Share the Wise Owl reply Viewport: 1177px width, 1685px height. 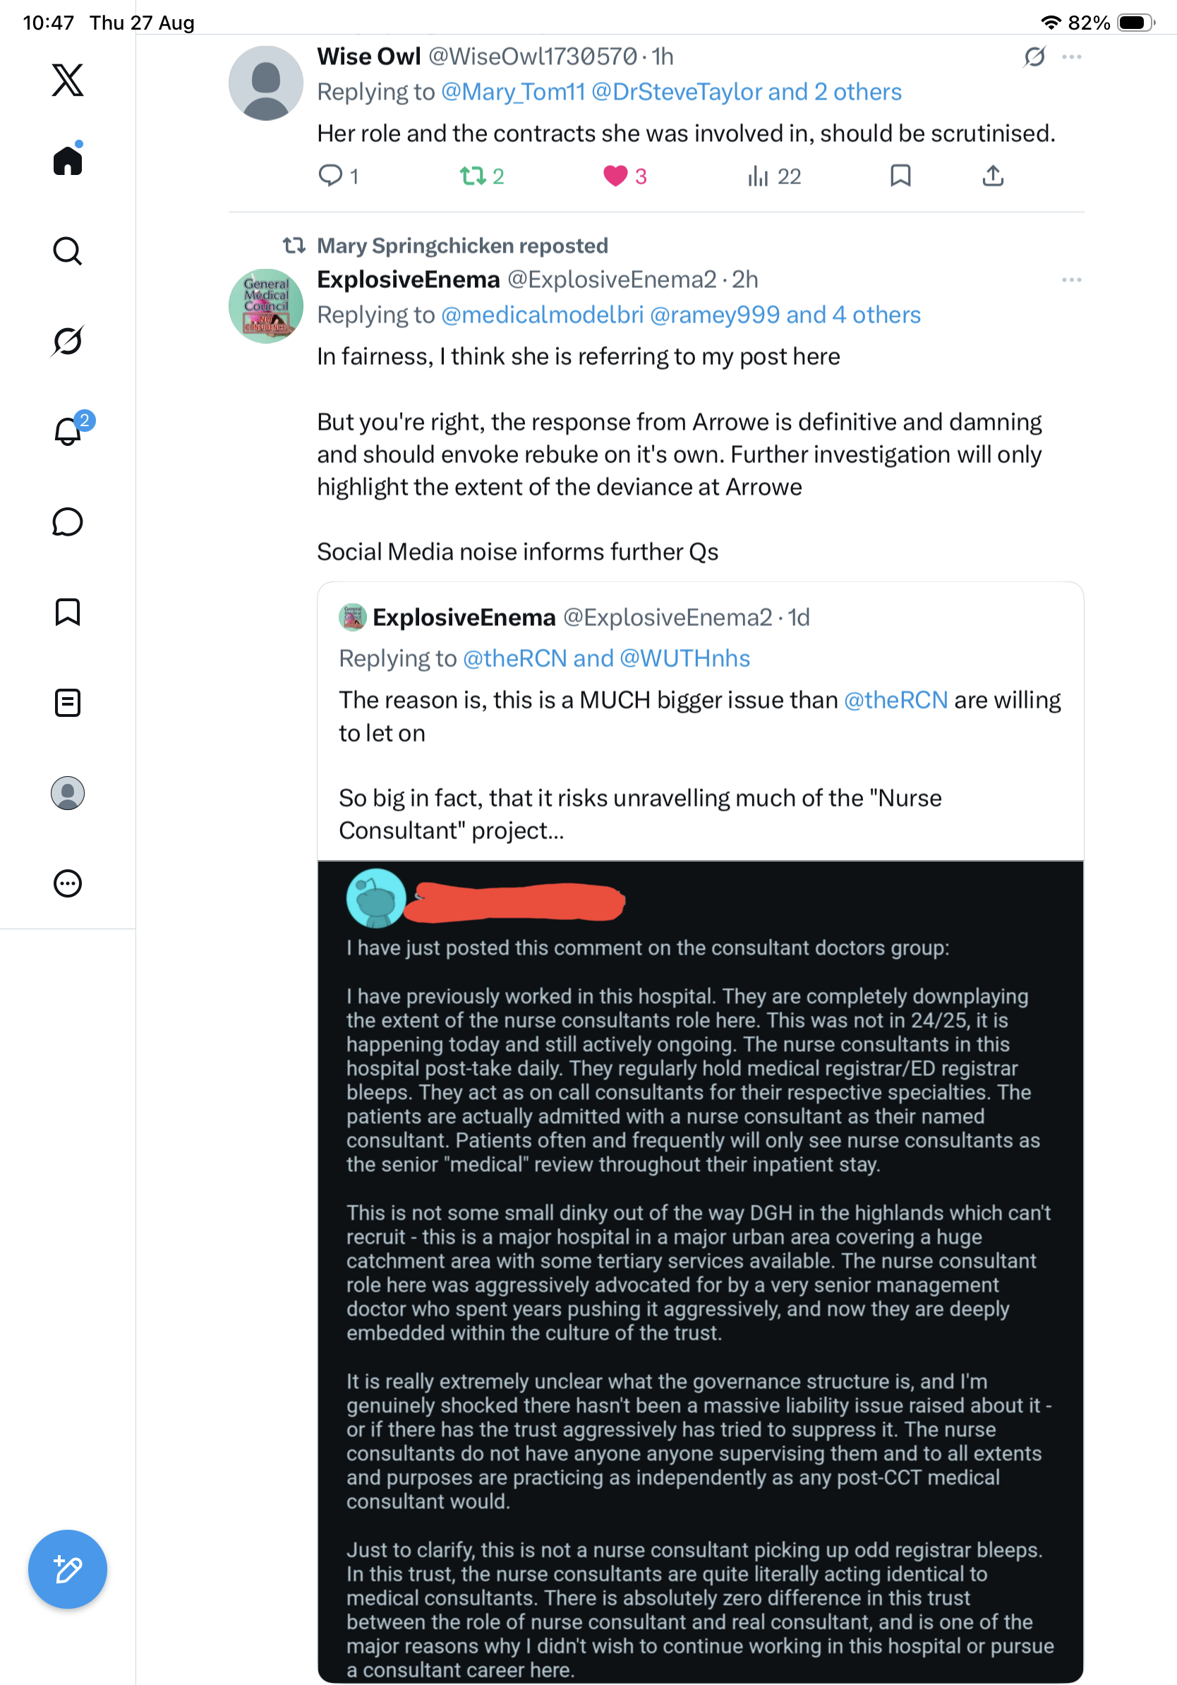(x=993, y=176)
